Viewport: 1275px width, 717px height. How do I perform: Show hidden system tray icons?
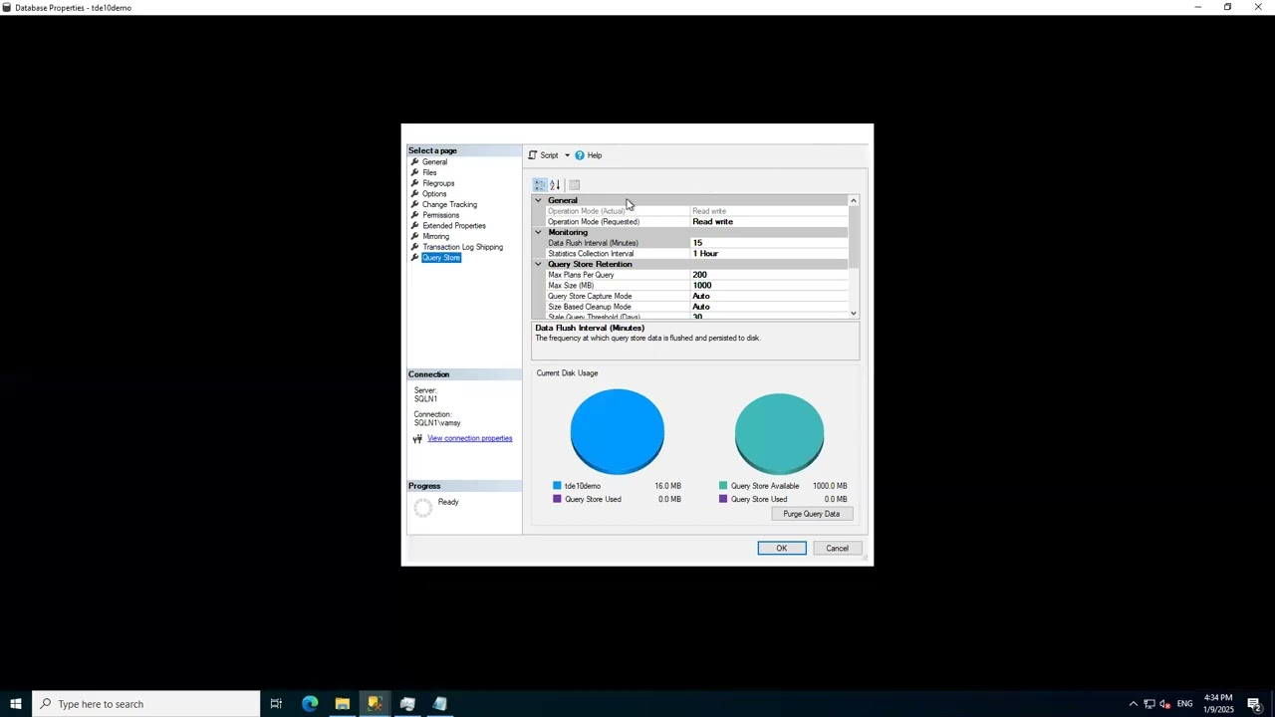[1133, 704]
